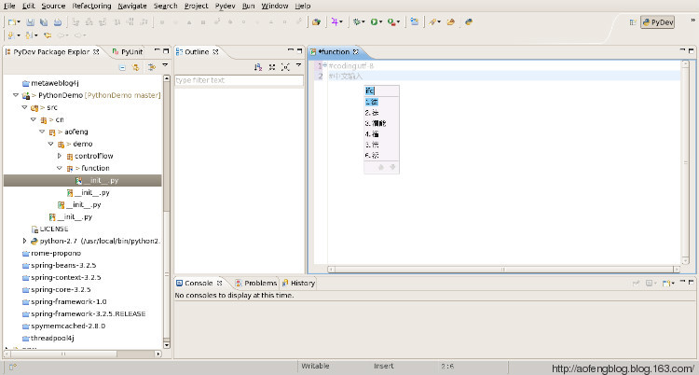This screenshot has height=375, width=699.
Task: Click the Print toolbar icon
Action: tap(58, 21)
